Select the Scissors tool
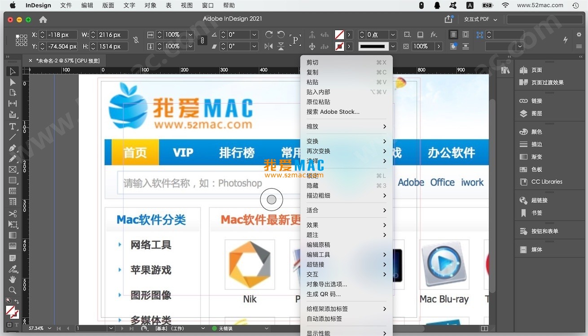 pyautogui.click(x=13, y=213)
